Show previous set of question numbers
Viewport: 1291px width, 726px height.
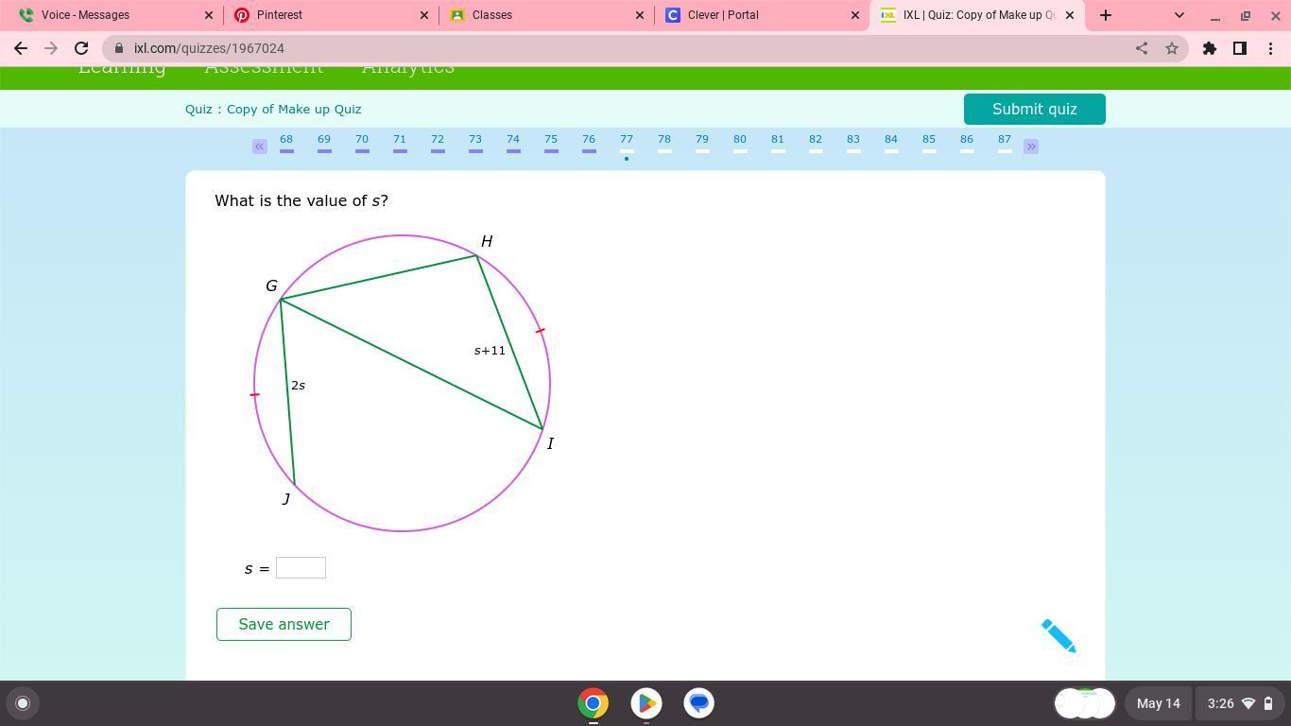pos(260,147)
